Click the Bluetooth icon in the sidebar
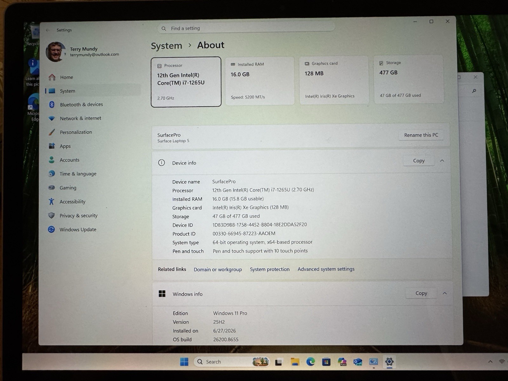This screenshot has width=508, height=381. click(52, 104)
